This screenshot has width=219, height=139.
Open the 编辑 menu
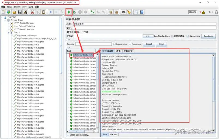[x=10, y=7]
